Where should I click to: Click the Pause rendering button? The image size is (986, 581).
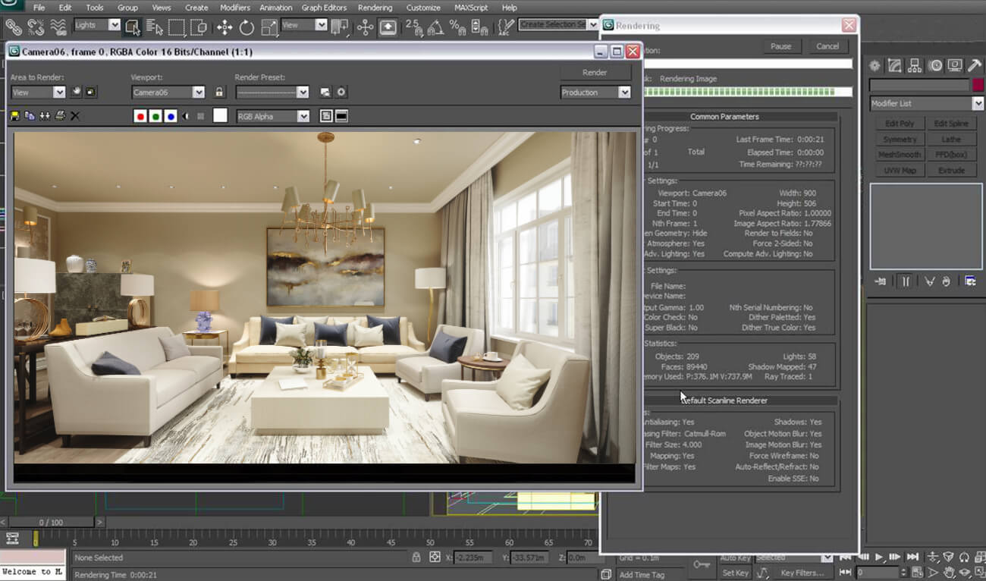(x=780, y=46)
